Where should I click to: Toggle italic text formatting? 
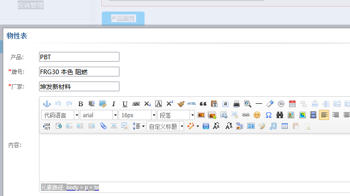click(x=113, y=104)
